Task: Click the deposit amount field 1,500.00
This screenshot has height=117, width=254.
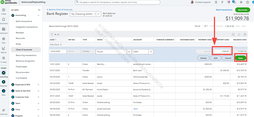Action: (x=221, y=51)
